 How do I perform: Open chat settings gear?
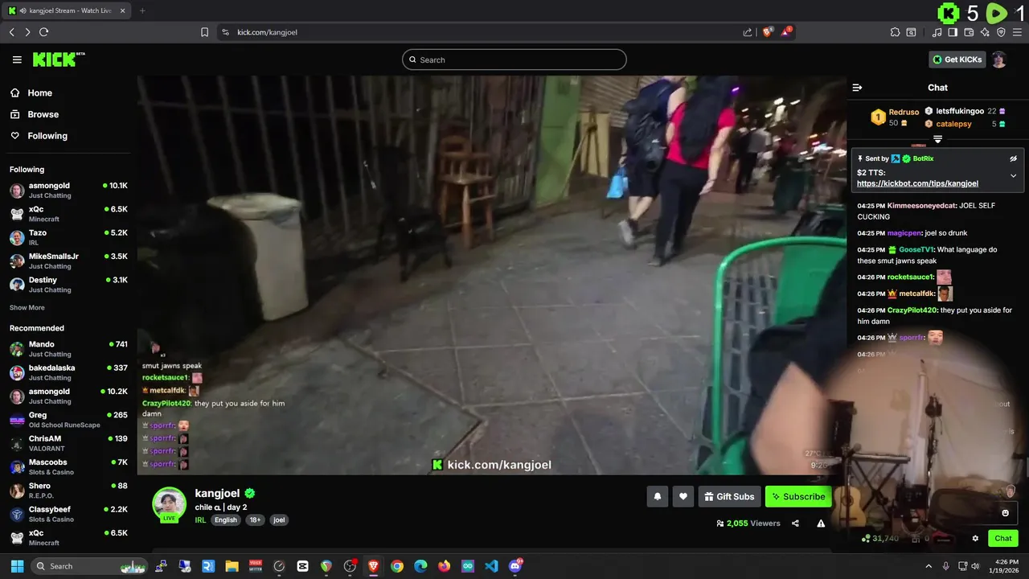[x=975, y=539]
